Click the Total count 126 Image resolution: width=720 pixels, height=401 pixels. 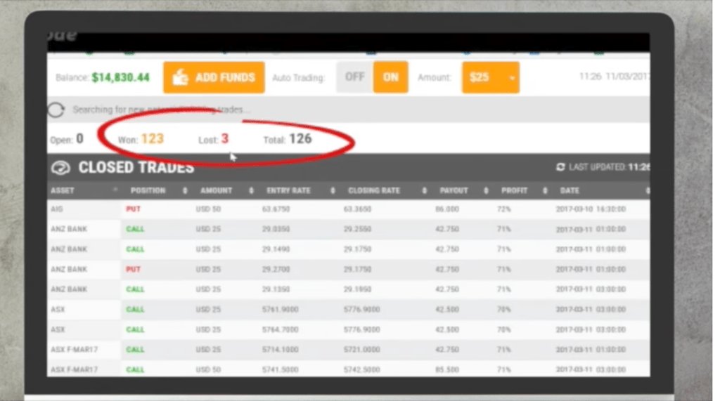pos(300,139)
